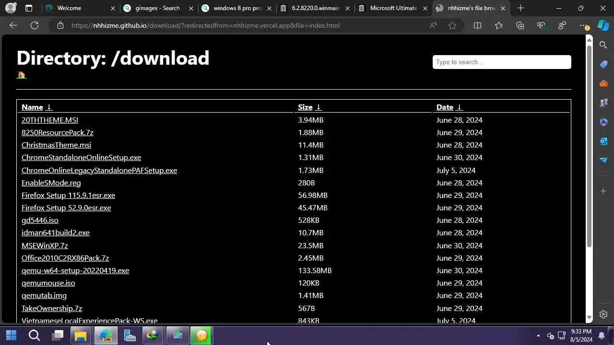Open the Games chess-piece sidebar icon
The height and width of the screenshot is (345, 614).
pos(603,103)
